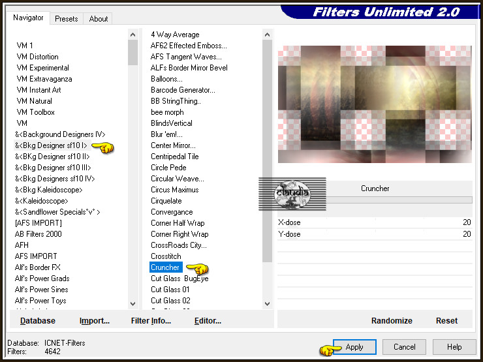Select VM Instant Art category

pyautogui.click(x=39, y=90)
